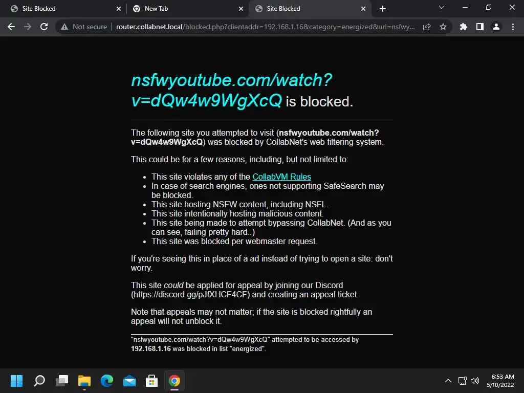This screenshot has height=393, width=524.
Task: Open the CollabVM Rules link
Action: [x=282, y=177]
